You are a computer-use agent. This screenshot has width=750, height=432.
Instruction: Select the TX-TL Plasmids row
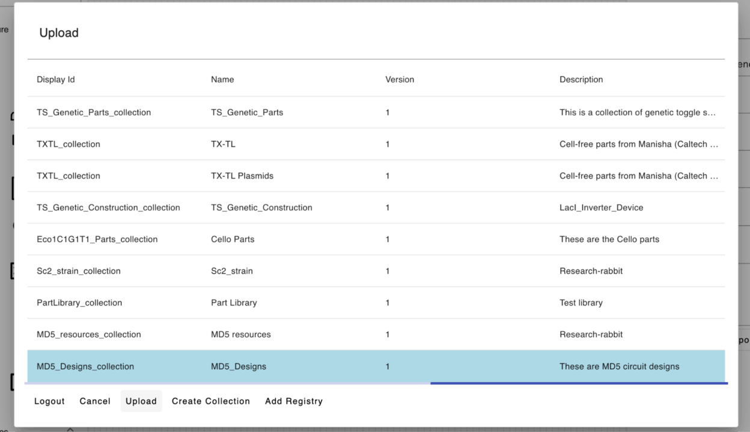(x=376, y=176)
